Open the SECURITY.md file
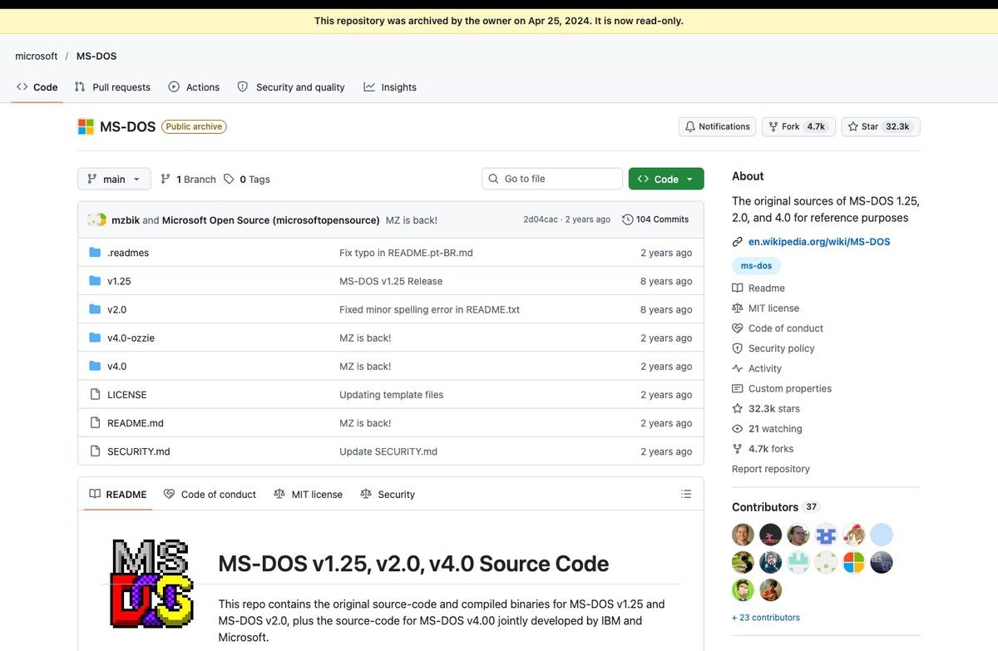Screen dimensions: 998x651 point(138,451)
